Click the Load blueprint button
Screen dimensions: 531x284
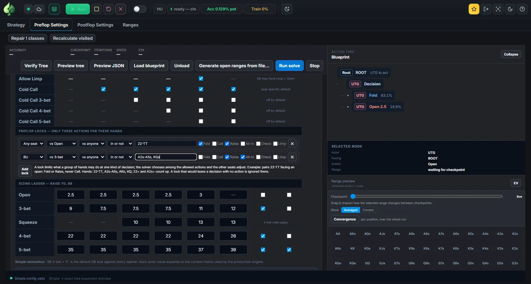pyautogui.click(x=149, y=66)
